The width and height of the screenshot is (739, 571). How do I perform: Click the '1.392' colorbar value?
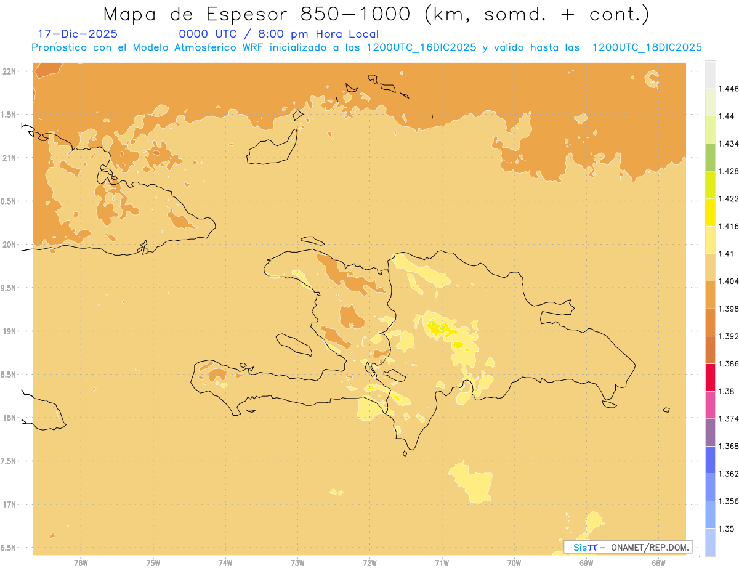coord(729,336)
